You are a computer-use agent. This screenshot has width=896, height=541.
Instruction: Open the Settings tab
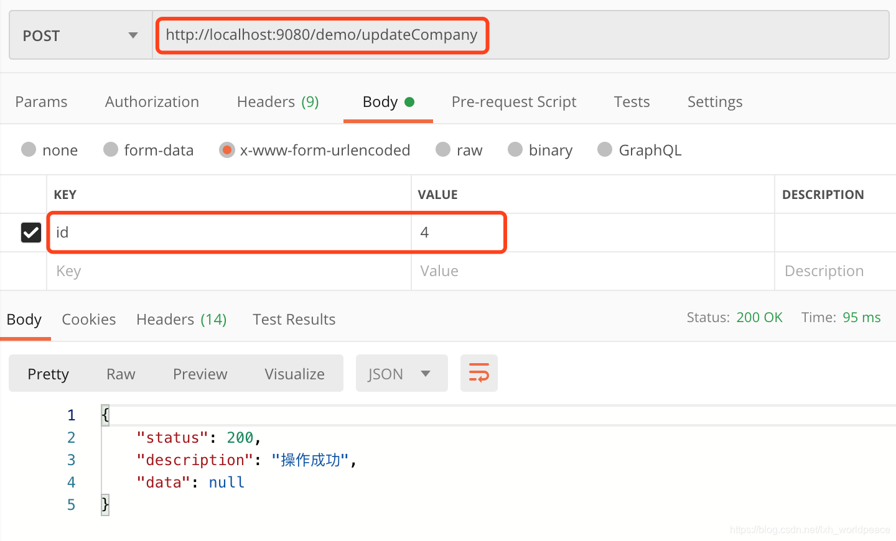(715, 102)
